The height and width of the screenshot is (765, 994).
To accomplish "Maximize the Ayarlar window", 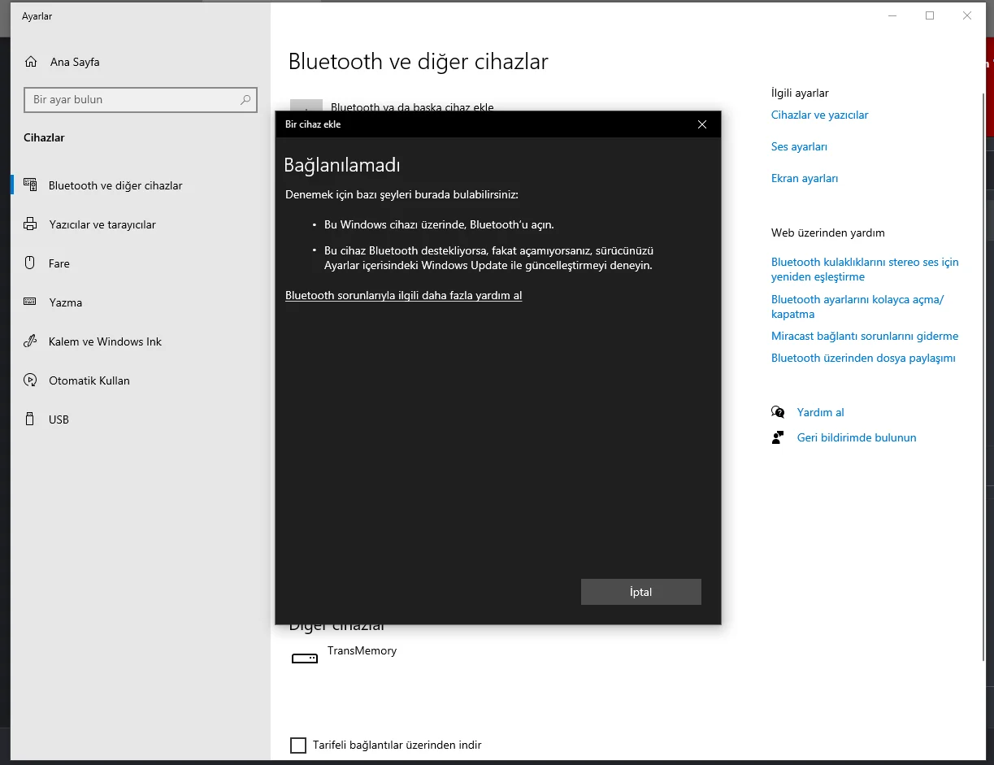I will 930,15.
